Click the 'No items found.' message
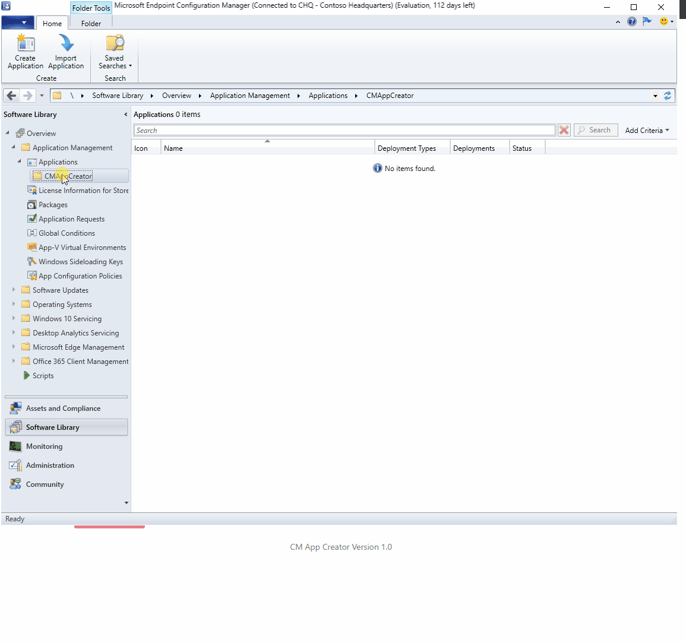Viewport: 686px width, 643px height. pyautogui.click(x=410, y=169)
